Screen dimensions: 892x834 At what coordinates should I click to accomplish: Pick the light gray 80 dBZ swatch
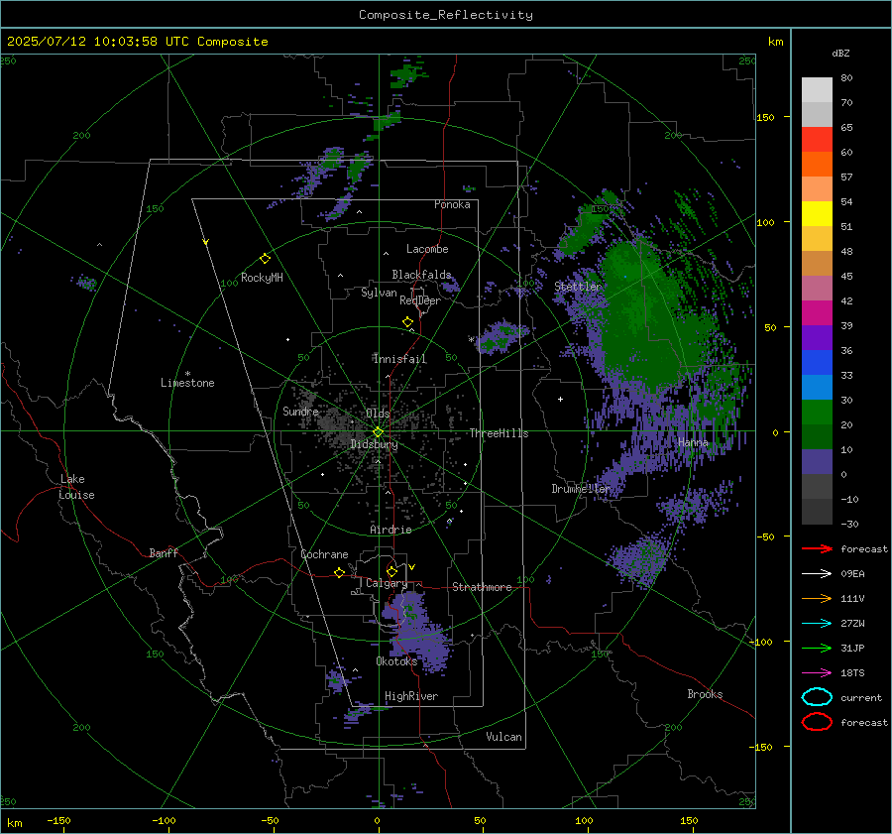tap(817, 89)
